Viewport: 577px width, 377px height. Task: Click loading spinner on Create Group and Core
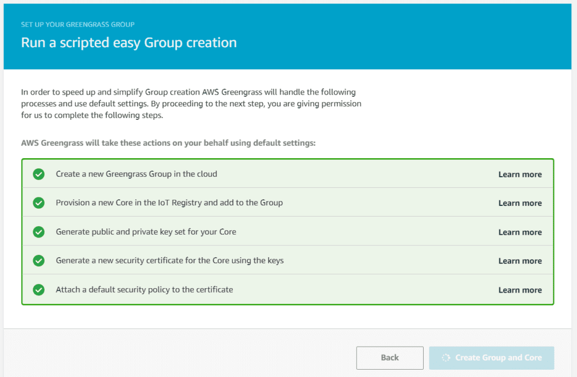point(446,357)
